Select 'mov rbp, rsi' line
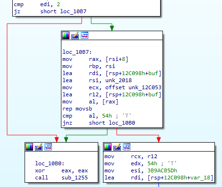This screenshot has width=222, height=187. [x=89, y=66]
